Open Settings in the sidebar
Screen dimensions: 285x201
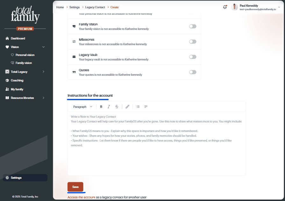click(x=25, y=177)
